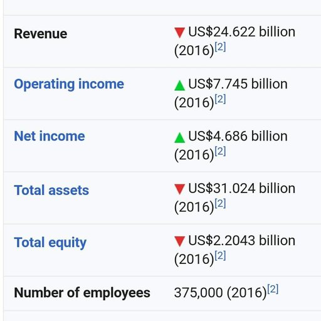Open citation [2] in Total equity row
Viewport: 321px width, 321px height.
tap(220, 256)
